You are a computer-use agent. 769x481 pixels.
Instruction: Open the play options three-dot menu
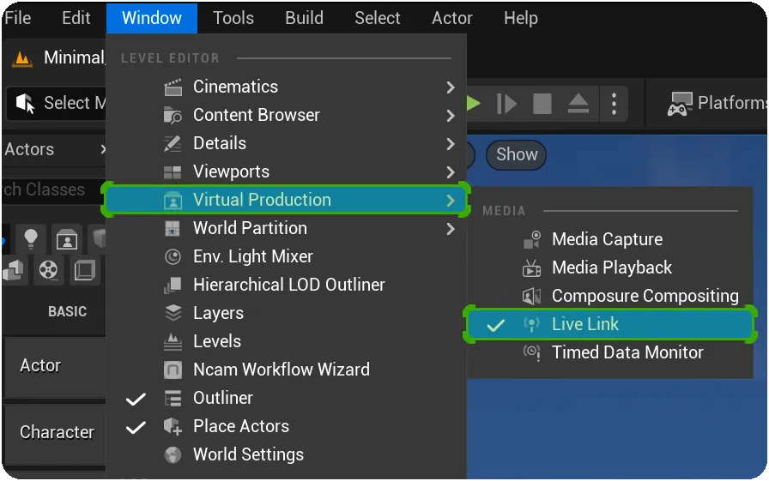pos(614,104)
